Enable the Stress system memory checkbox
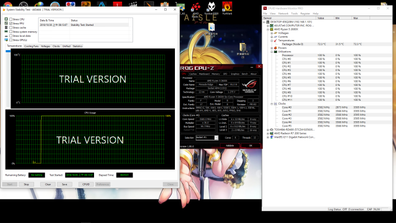The height and width of the screenshot is (223, 396). click(11, 31)
